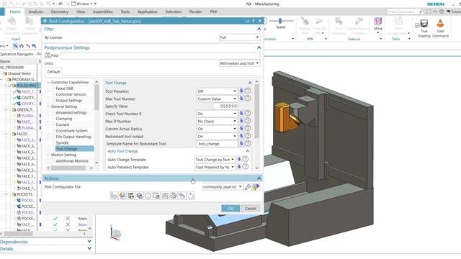The height and width of the screenshot is (259, 461).
Task: Click the full screen icon near command search
Action: pyautogui.click(x=429, y=12)
